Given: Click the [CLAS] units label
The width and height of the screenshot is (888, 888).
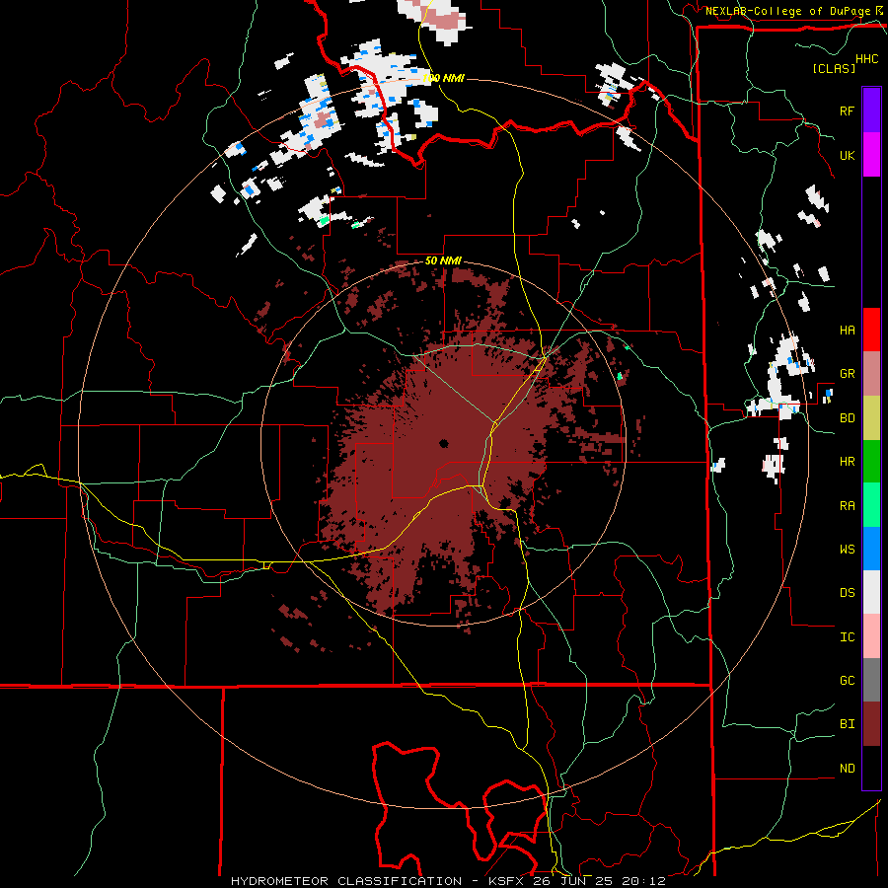Looking at the screenshot, I should pyautogui.click(x=834, y=68).
